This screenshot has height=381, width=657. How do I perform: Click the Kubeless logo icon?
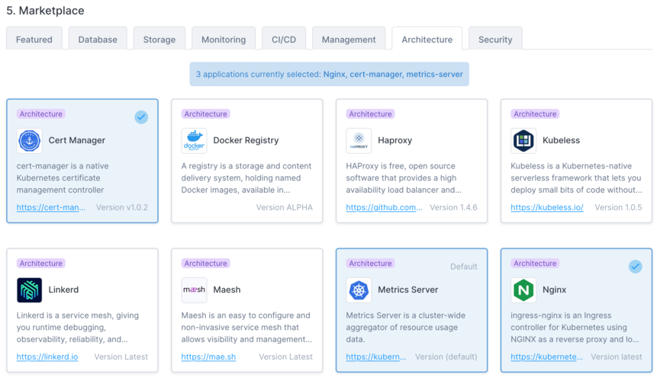(523, 140)
